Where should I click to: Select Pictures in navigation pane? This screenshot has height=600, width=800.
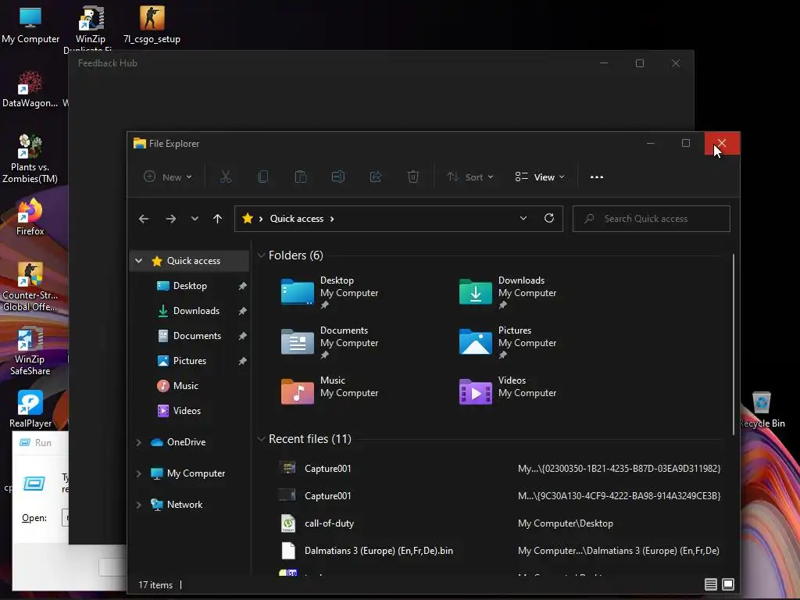pos(190,361)
